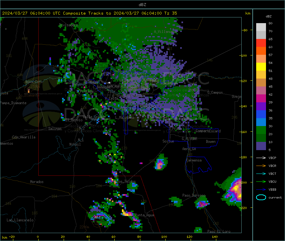Image resolution: width=285 pixels, height=241 pixels.
Task: Click the 'dBZ' title at the top
Action: pos(142,5)
